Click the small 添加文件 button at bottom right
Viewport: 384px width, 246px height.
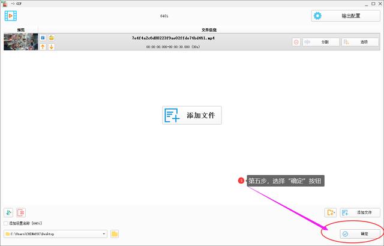click(360, 212)
